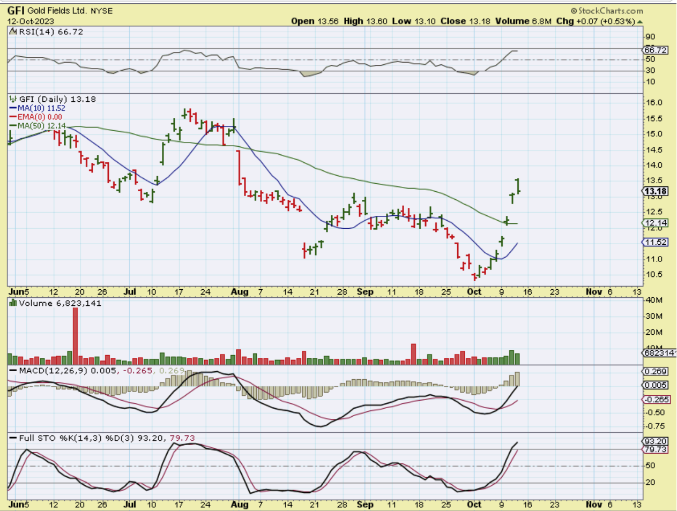Screen dimensions: 677x511
Task: Click the green MA(50) legend entry
Action: point(38,125)
